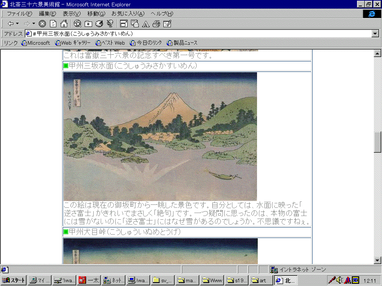Screen dimensions: 382x286
Task: Open the Search toolbar icon
Action: (78, 23)
